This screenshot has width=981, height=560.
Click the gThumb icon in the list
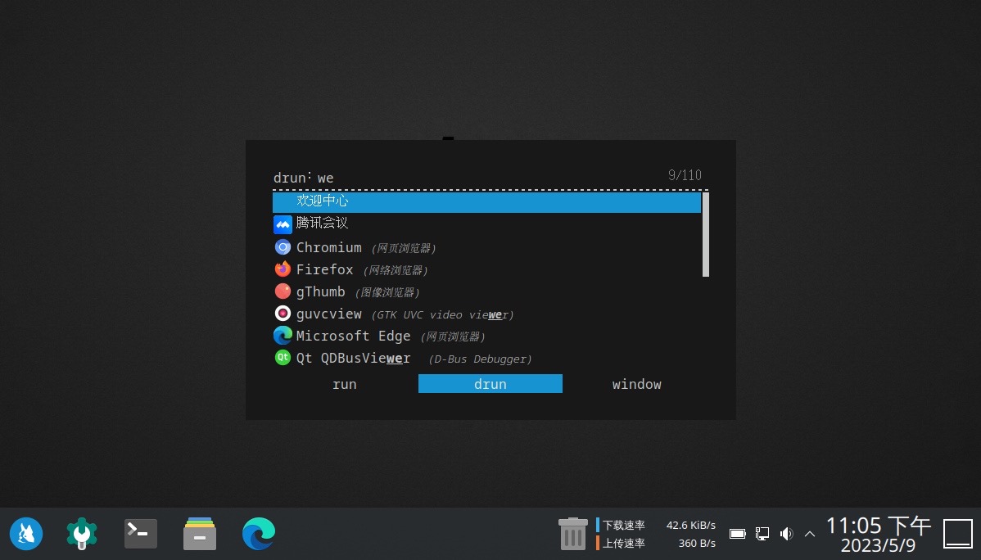(x=283, y=291)
